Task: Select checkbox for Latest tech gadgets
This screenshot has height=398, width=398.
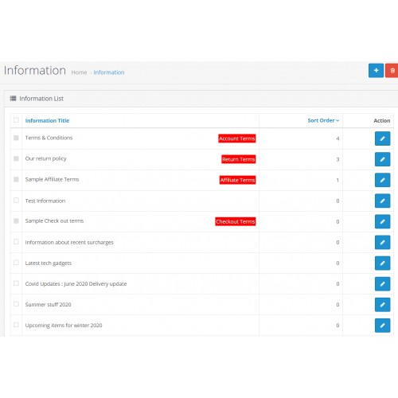Action: (16, 263)
